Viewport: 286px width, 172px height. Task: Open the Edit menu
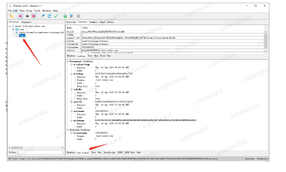point(15,11)
